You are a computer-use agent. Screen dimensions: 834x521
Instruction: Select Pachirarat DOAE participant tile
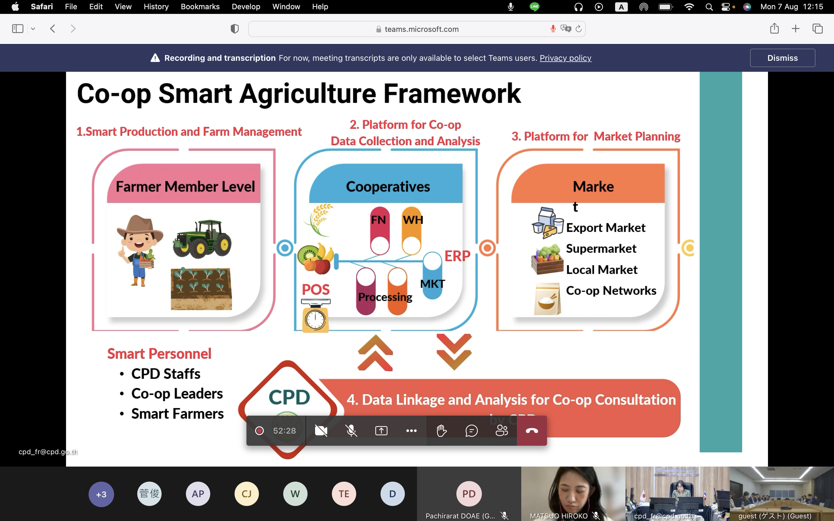click(469, 494)
